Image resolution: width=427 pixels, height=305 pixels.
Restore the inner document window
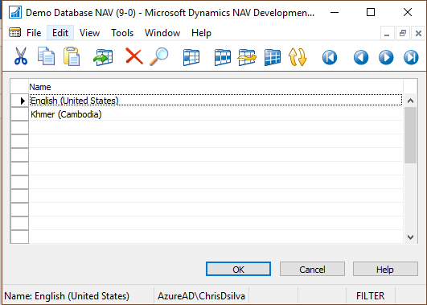[403, 34]
